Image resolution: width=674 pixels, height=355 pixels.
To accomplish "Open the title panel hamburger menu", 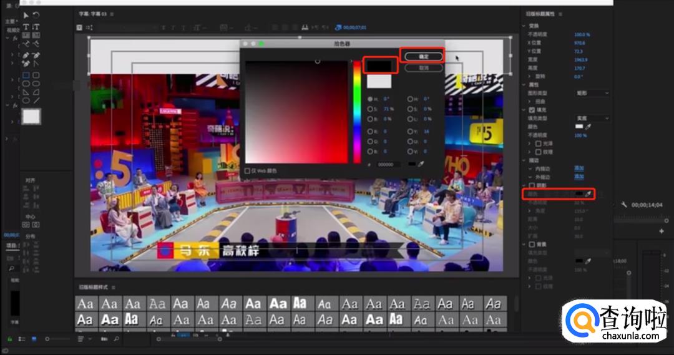I will coord(112,14).
